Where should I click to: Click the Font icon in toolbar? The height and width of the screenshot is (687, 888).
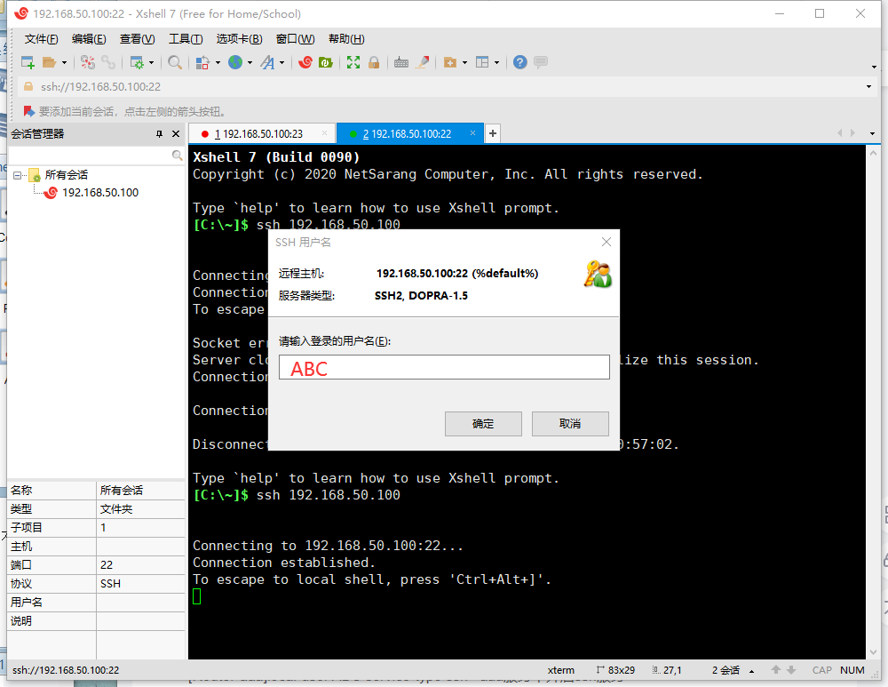267,62
